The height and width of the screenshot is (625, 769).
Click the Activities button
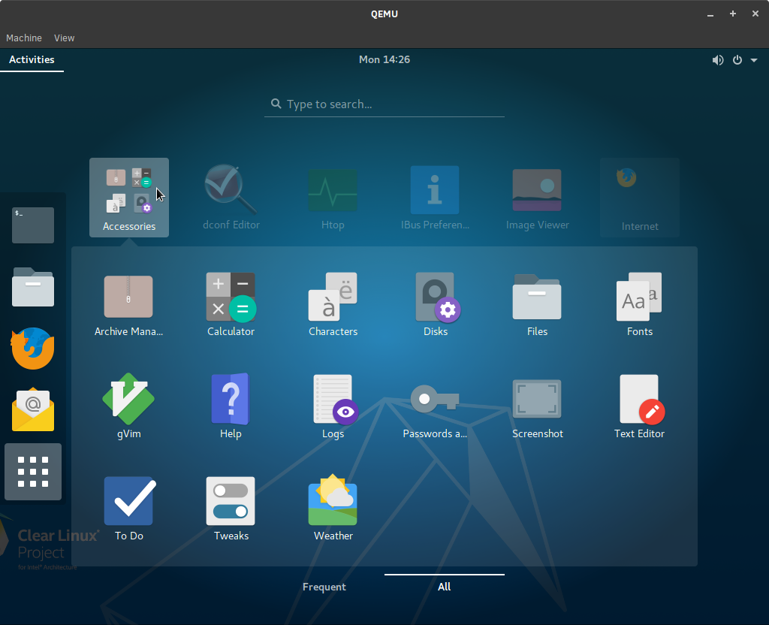pos(32,60)
